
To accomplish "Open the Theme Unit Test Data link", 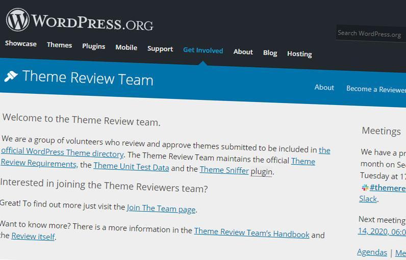I will click(131, 166).
